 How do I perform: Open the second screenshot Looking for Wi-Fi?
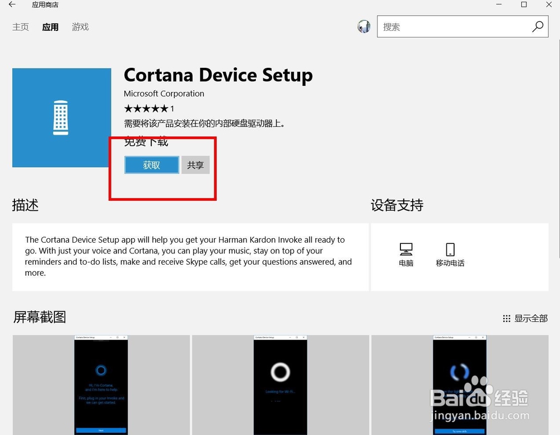(281, 385)
